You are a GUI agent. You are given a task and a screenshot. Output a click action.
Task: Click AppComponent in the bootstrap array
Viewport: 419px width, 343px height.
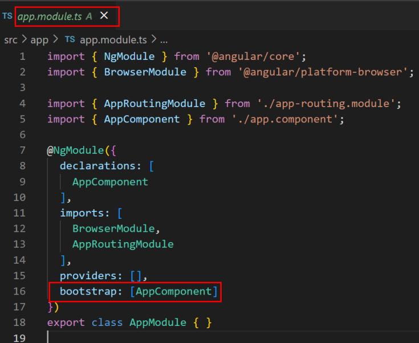click(x=174, y=291)
